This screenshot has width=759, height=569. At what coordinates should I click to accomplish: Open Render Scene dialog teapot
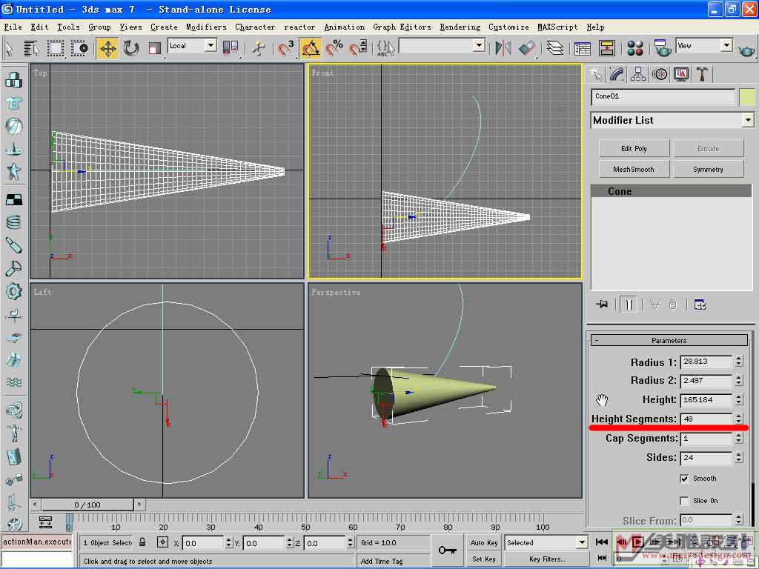pyautogui.click(x=662, y=48)
